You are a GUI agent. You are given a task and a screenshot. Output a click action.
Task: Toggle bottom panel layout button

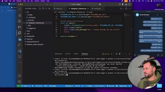pos(126,4)
